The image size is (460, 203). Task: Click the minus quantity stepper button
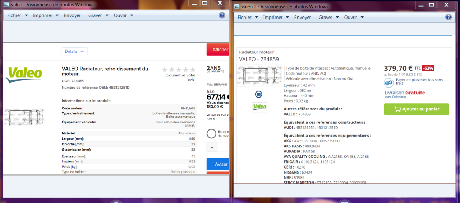pos(212,147)
